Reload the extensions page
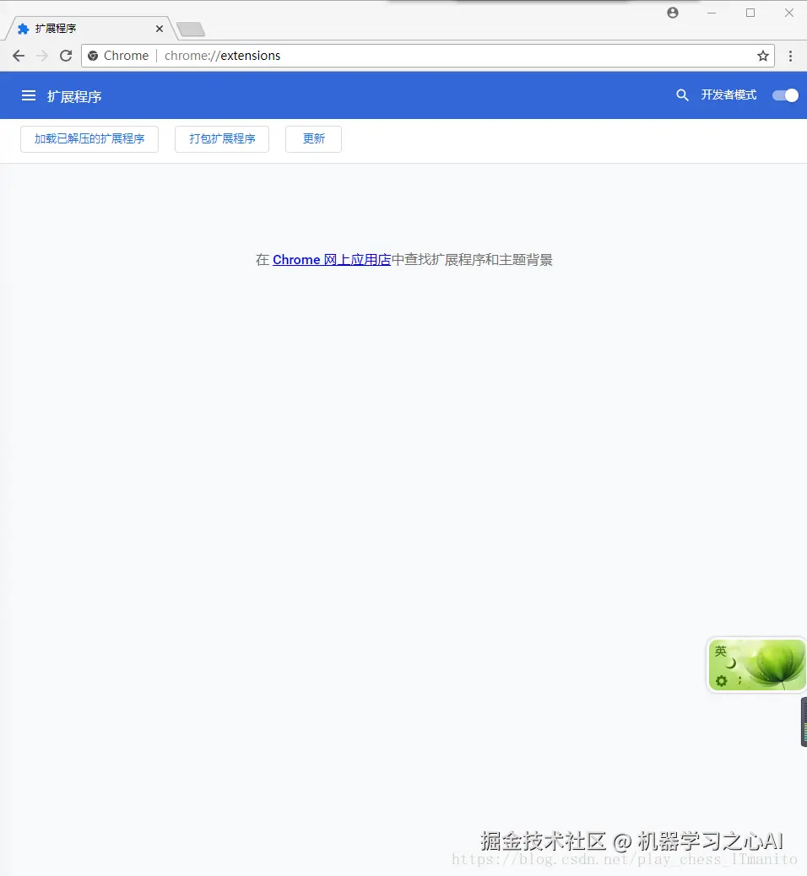The height and width of the screenshot is (876, 807). pyautogui.click(x=66, y=56)
